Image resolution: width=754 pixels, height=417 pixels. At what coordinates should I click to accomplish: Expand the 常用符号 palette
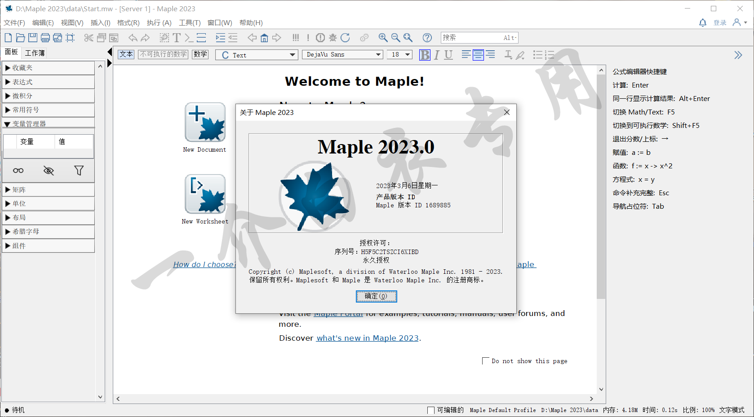pos(49,110)
